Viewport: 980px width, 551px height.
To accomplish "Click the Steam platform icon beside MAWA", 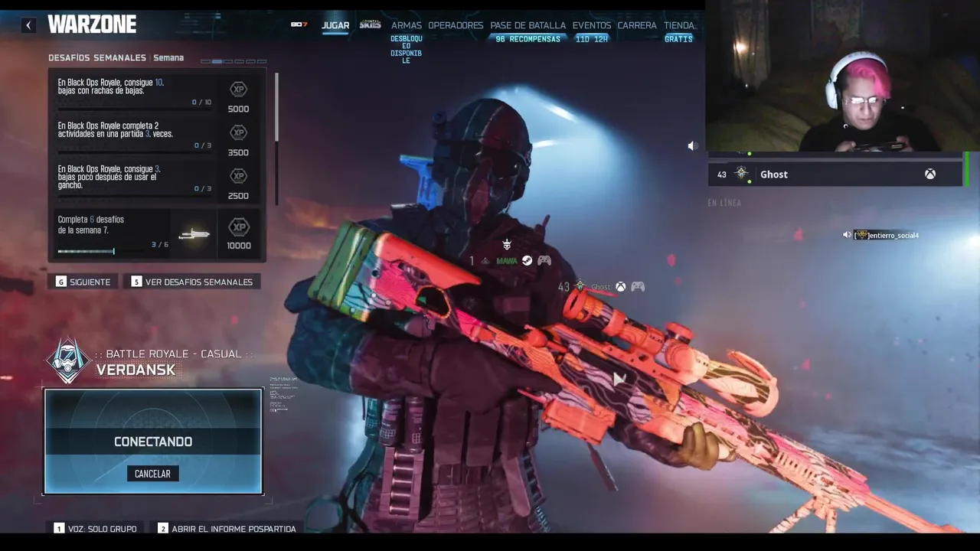I will tap(527, 261).
